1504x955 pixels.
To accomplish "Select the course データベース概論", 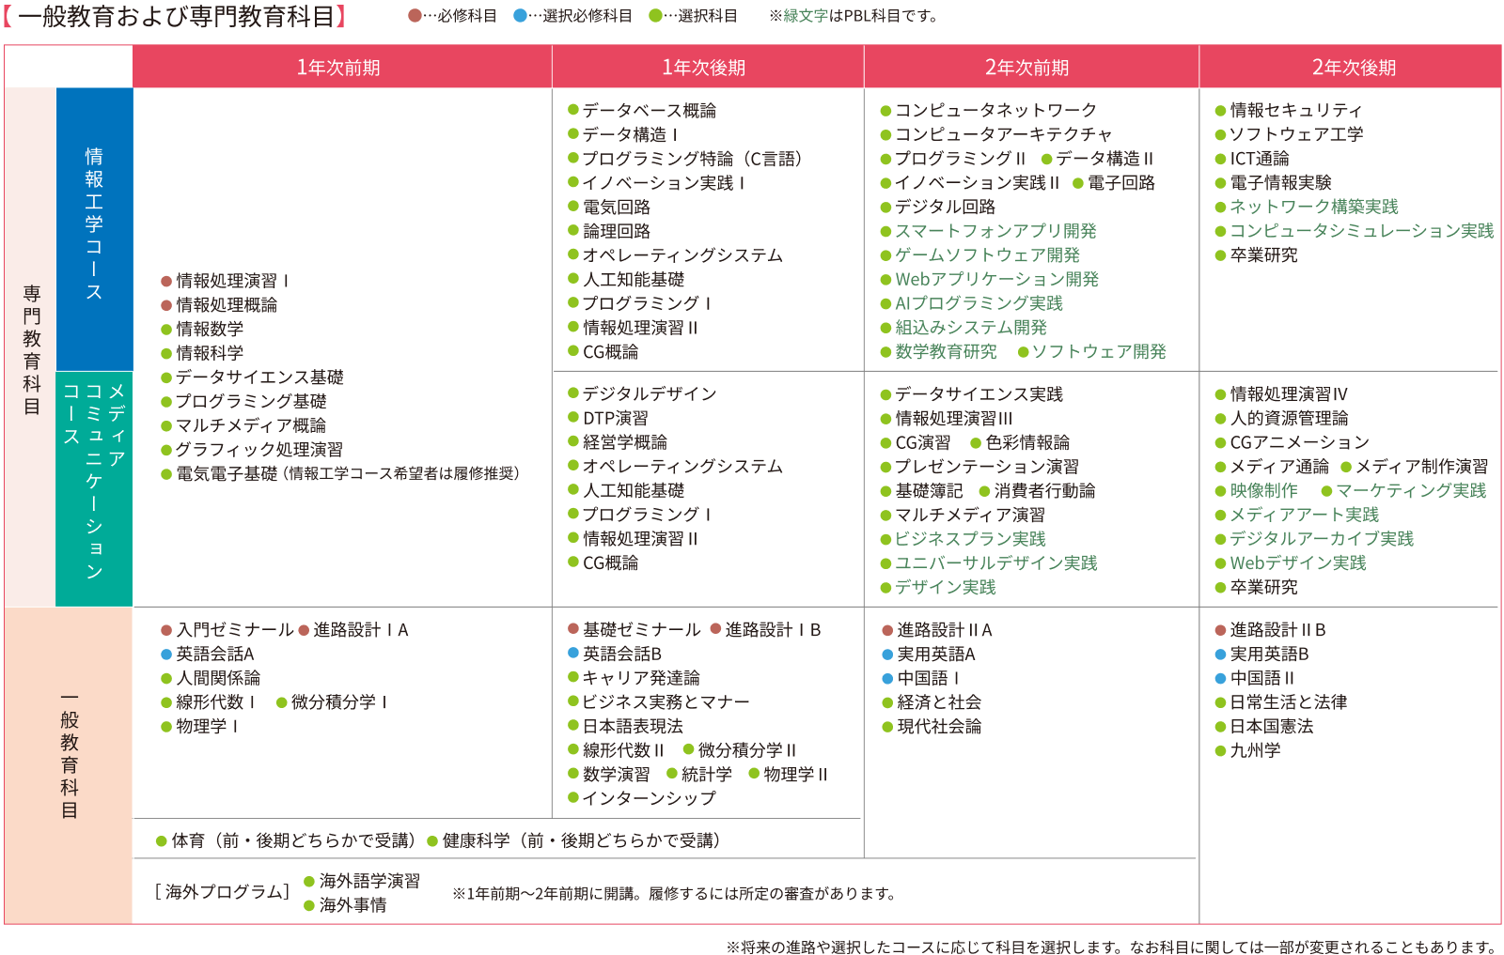I will pyautogui.click(x=642, y=110).
